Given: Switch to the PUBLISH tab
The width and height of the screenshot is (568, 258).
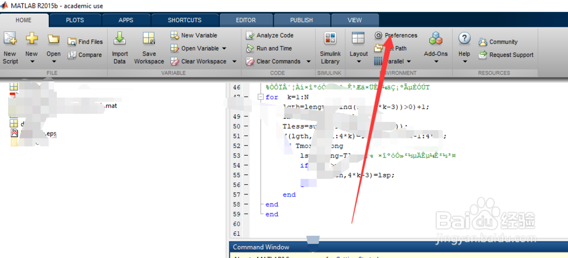Looking at the screenshot, I should point(302,20).
